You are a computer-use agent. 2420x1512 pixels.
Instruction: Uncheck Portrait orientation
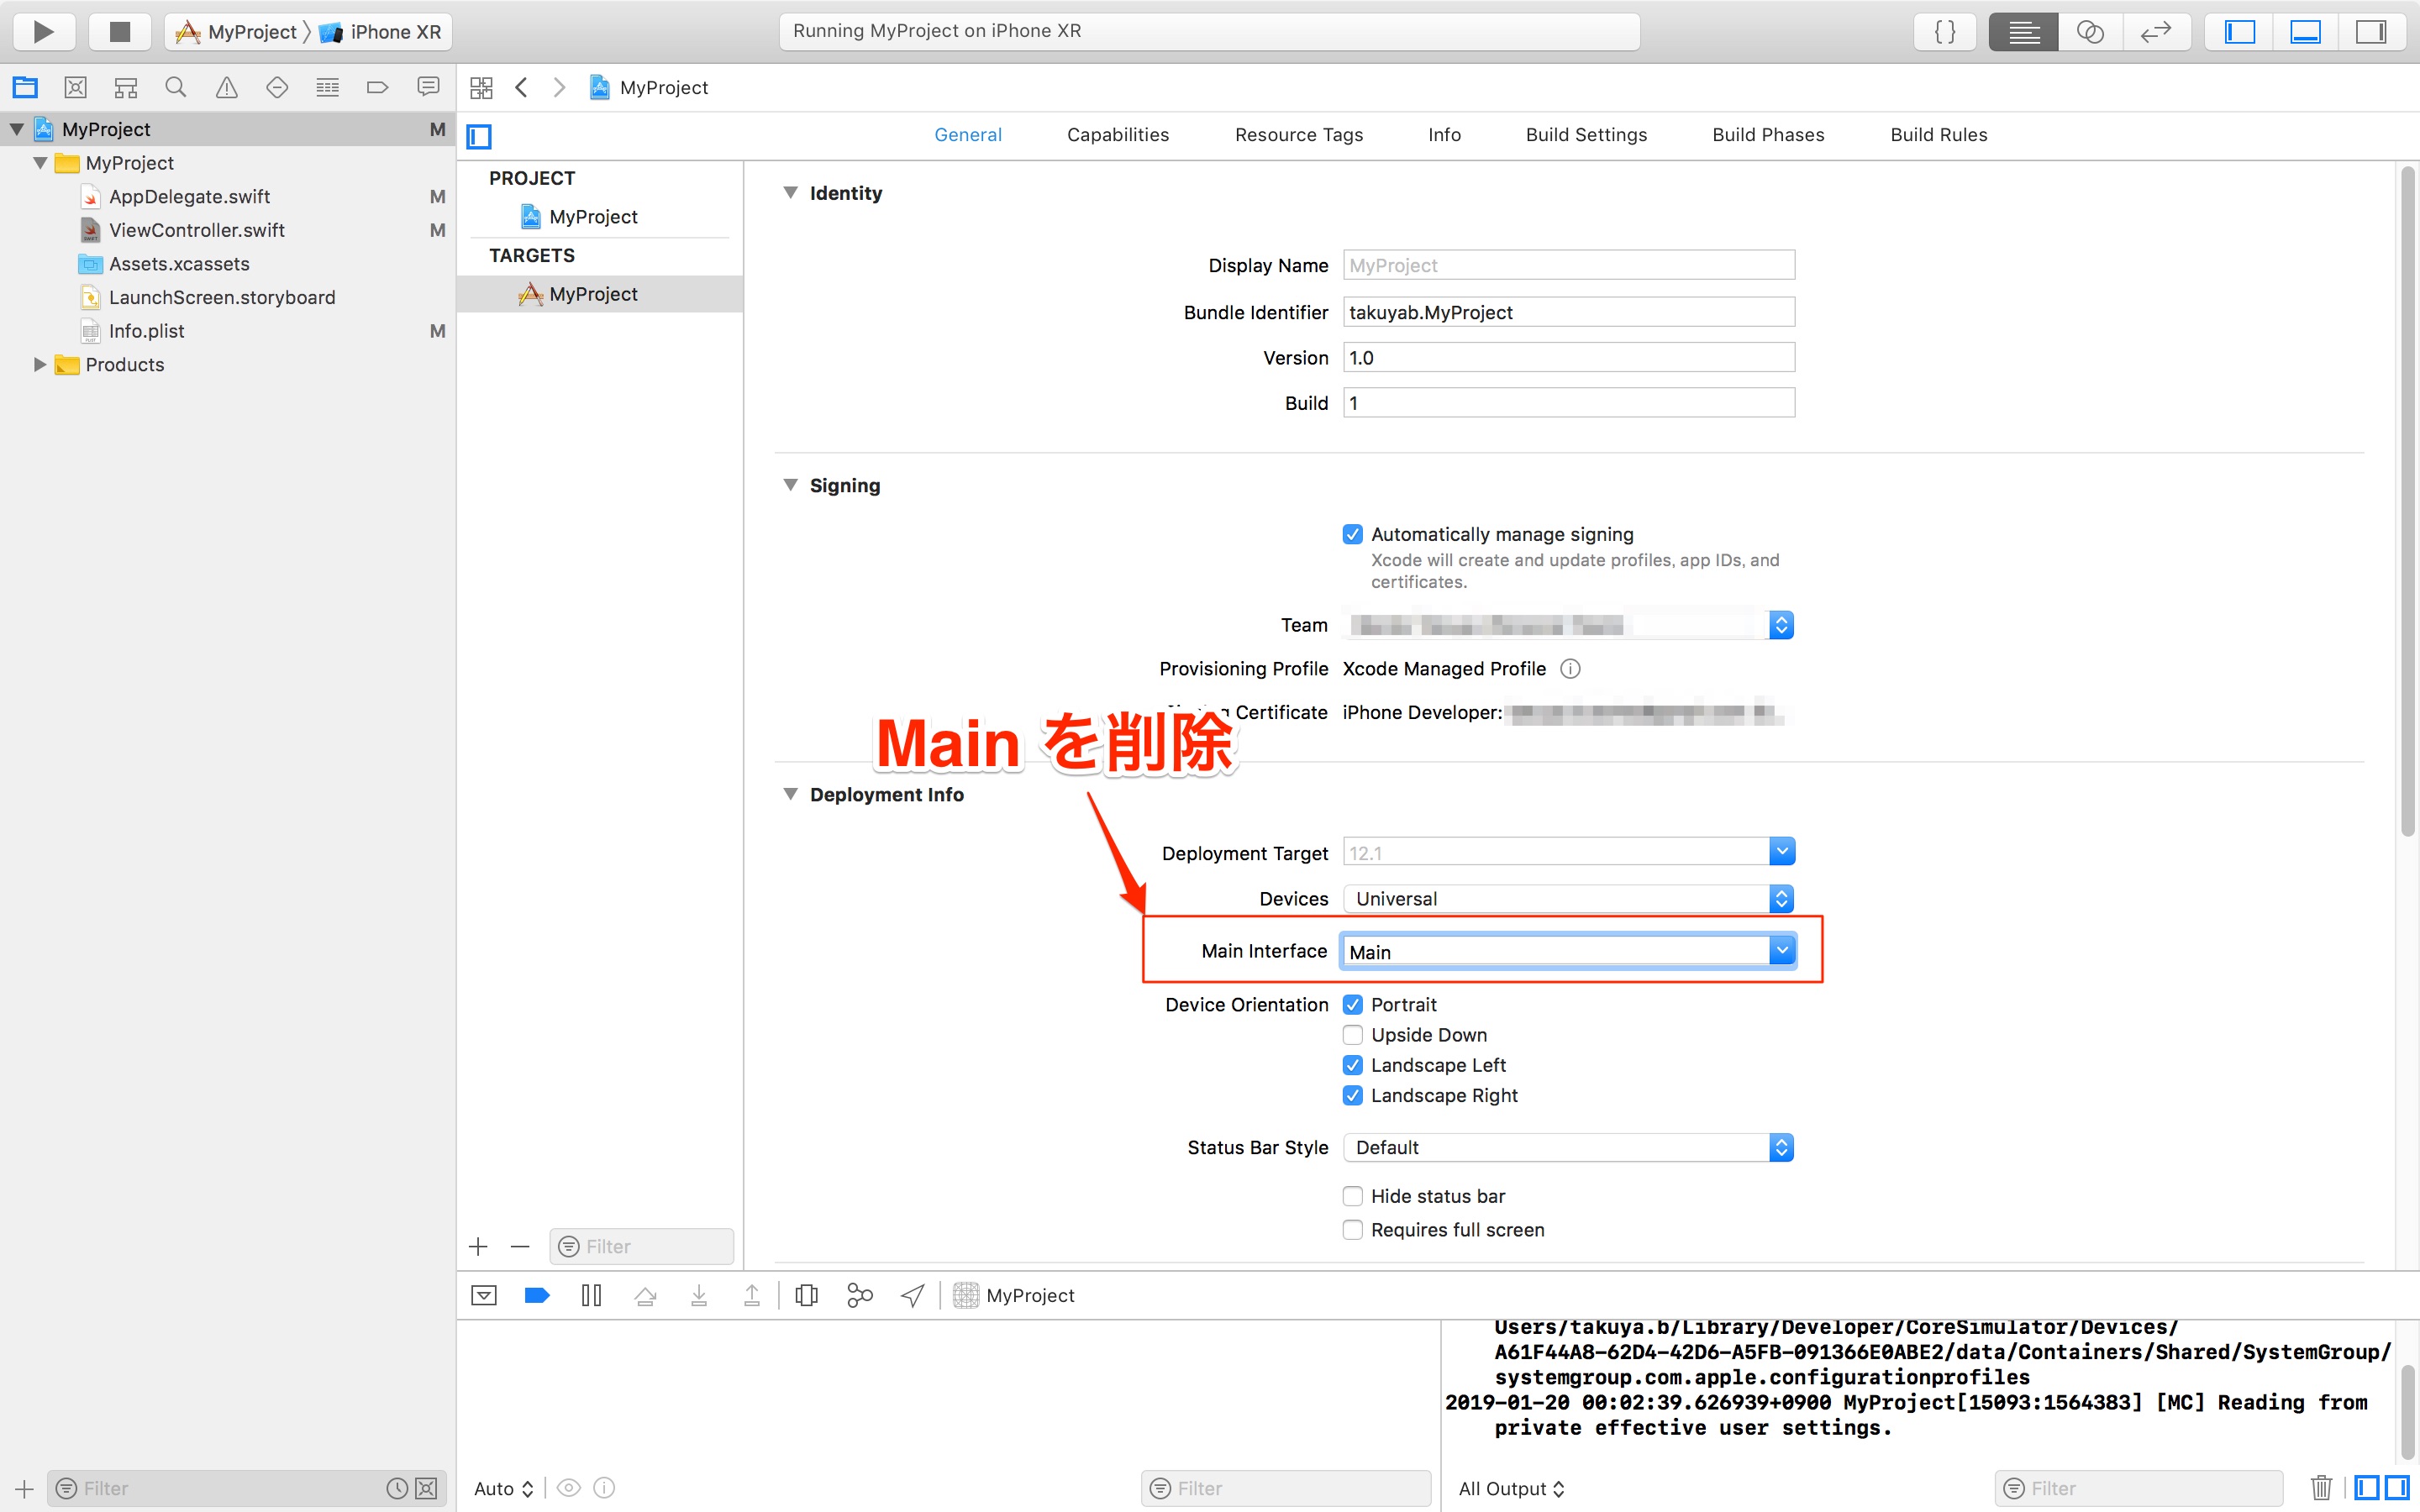1353,1005
